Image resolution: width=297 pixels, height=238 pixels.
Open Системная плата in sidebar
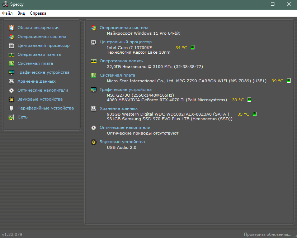(35, 63)
